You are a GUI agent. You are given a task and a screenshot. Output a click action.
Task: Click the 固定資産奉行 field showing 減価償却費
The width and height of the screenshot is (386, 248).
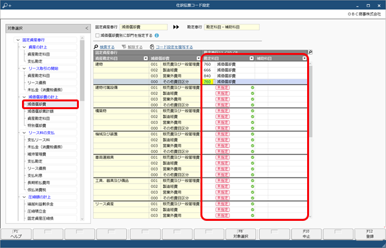coord(144,27)
